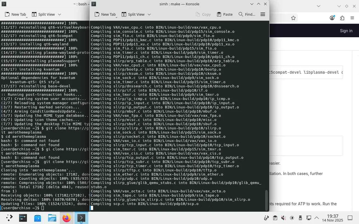359x224 pixels.
Task: Minimize the simh Konsole window
Action: [x=252, y=4]
